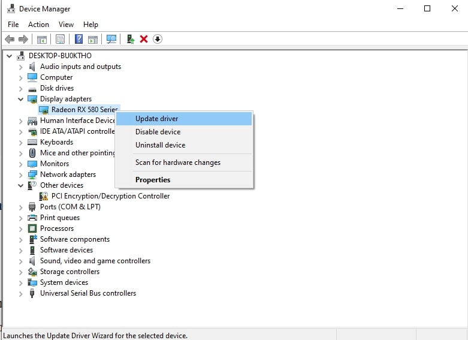Collapse the Other devices category
This screenshot has width=468, height=340.
pyautogui.click(x=21, y=185)
